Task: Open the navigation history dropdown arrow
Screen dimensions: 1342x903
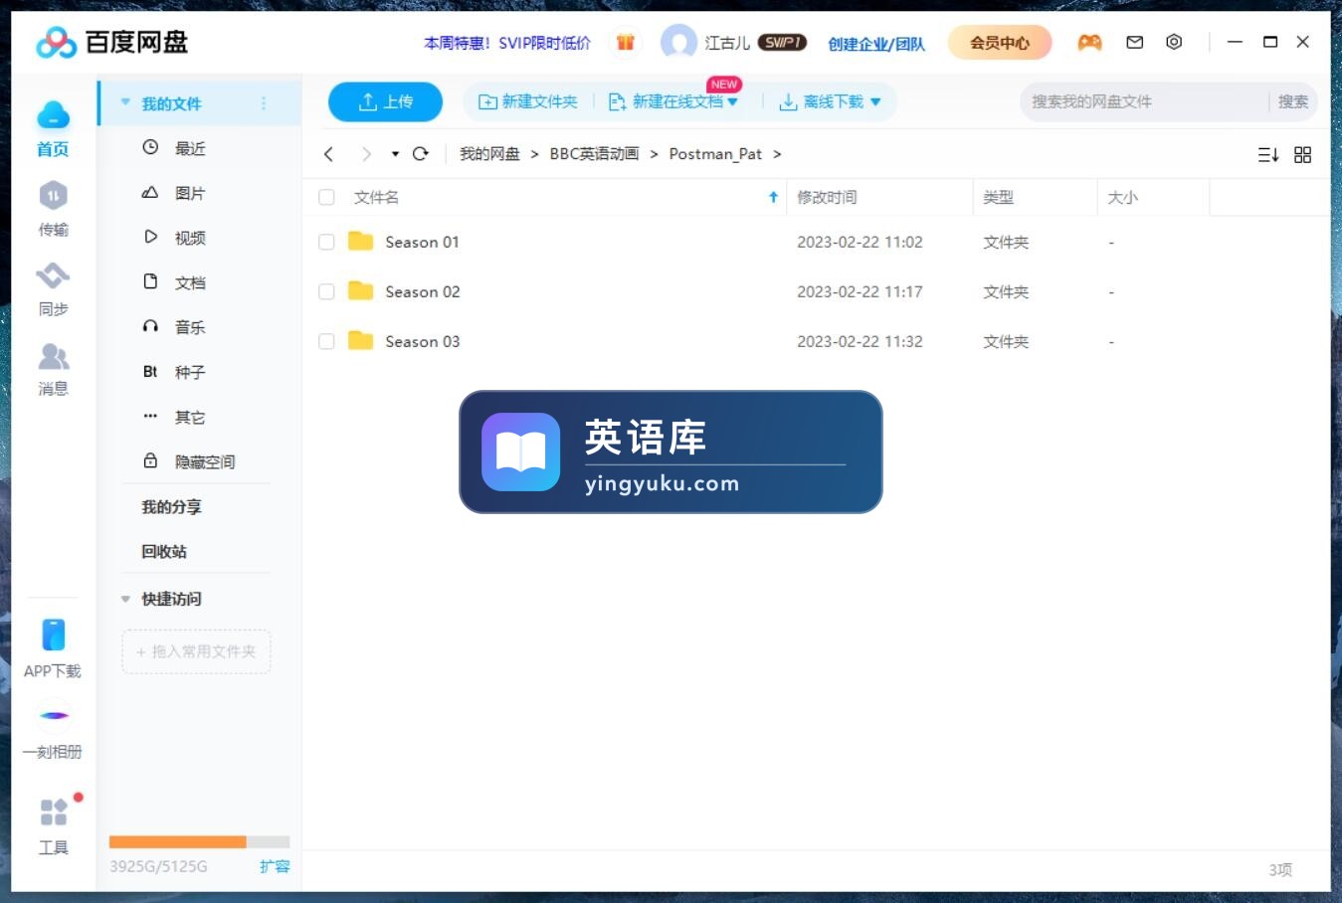Action: click(395, 154)
